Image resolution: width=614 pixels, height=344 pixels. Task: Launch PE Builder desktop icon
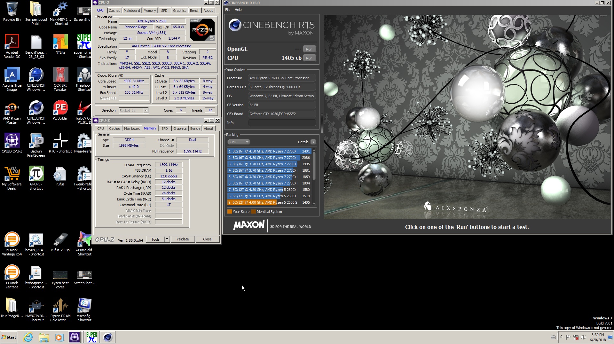click(x=60, y=110)
